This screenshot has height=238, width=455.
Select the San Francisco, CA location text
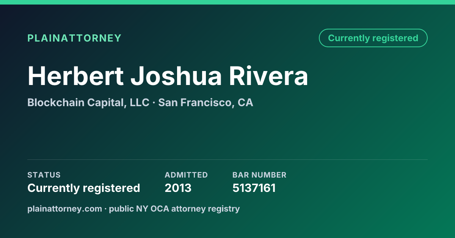click(206, 102)
